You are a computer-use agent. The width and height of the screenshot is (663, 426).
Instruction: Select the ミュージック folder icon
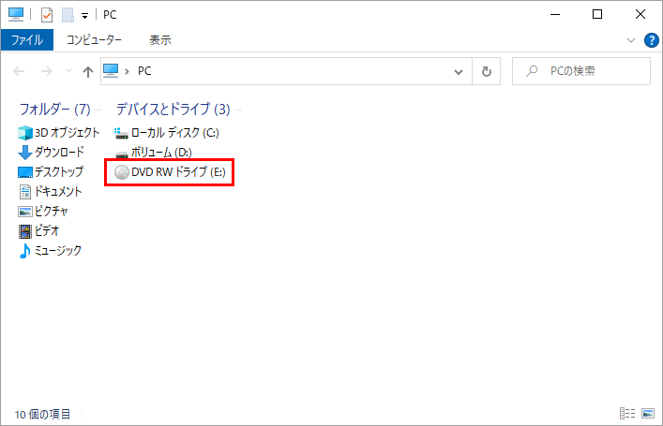(25, 251)
